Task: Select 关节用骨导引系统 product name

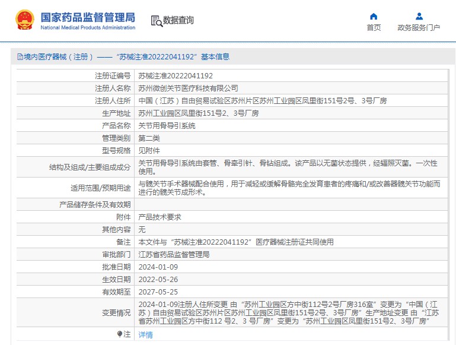Action: coord(167,126)
